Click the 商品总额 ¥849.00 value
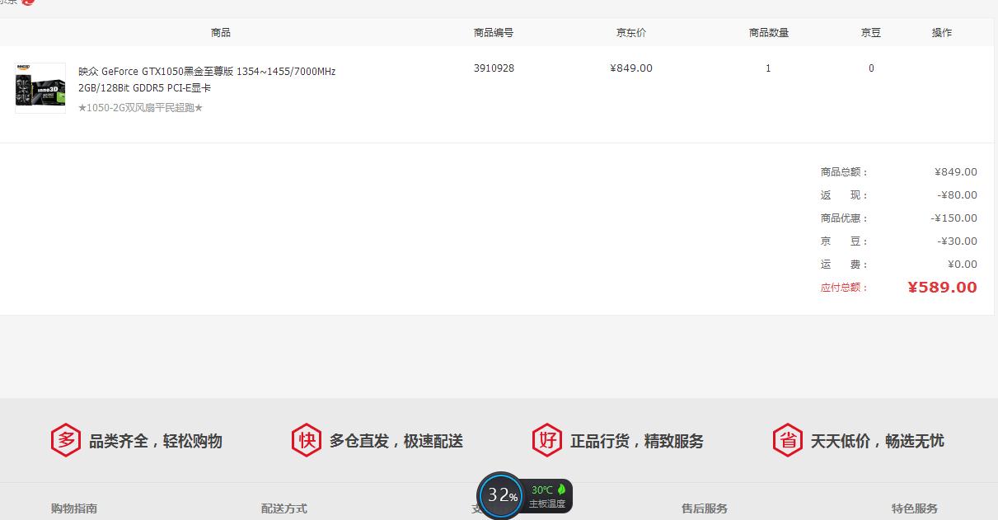Image resolution: width=998 pixels, height=520 pixels. pyautogui.click(x=956, y=172)
